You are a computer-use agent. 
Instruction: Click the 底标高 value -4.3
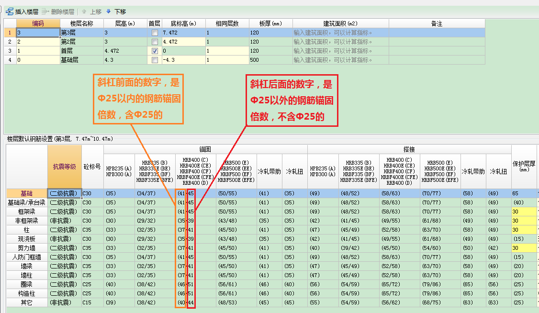coord(183,60)
